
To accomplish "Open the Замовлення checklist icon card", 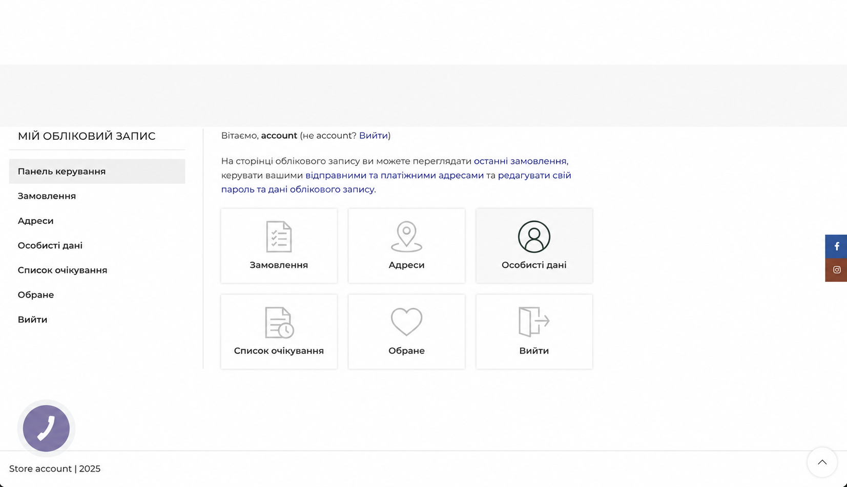I will 279,246.
